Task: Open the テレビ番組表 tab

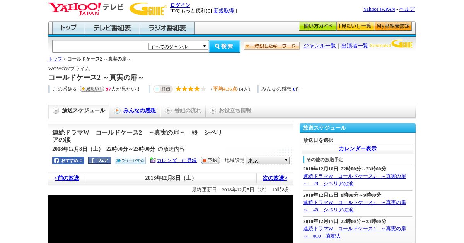Action: [112, 28]
